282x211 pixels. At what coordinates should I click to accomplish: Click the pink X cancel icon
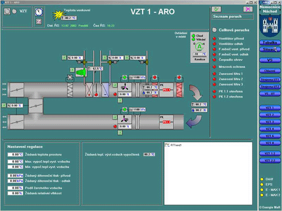coord(248,9)
